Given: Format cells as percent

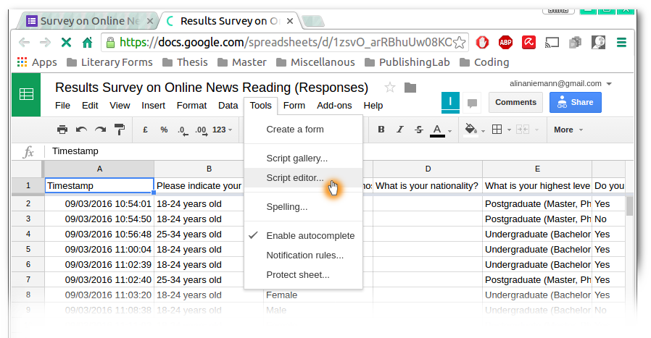Looking at the screenshot, I should pos(164,130).
